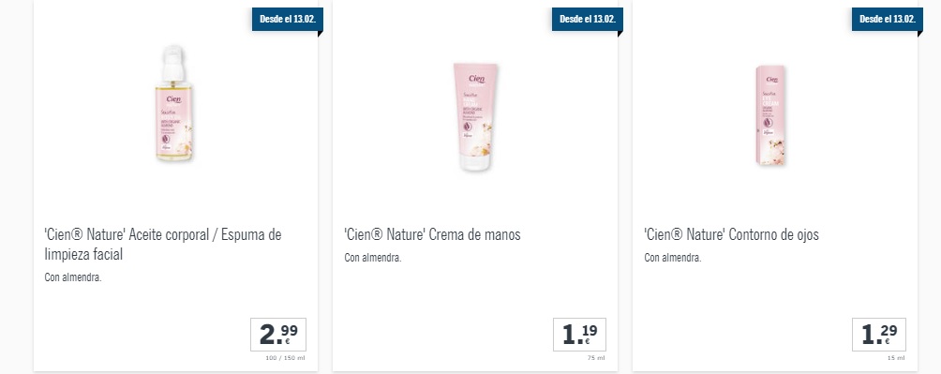Open the Cien Nature body oil bottle image

pyautogui.click(x=174, y=103)
